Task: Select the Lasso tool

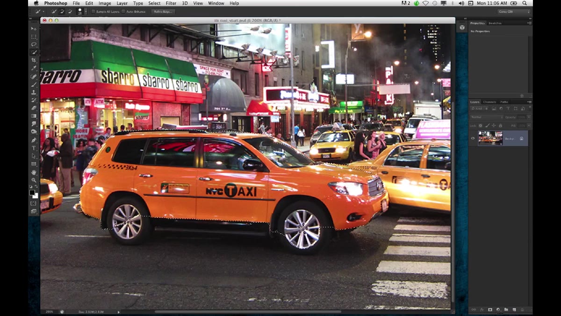Action: tap(34, 44)
